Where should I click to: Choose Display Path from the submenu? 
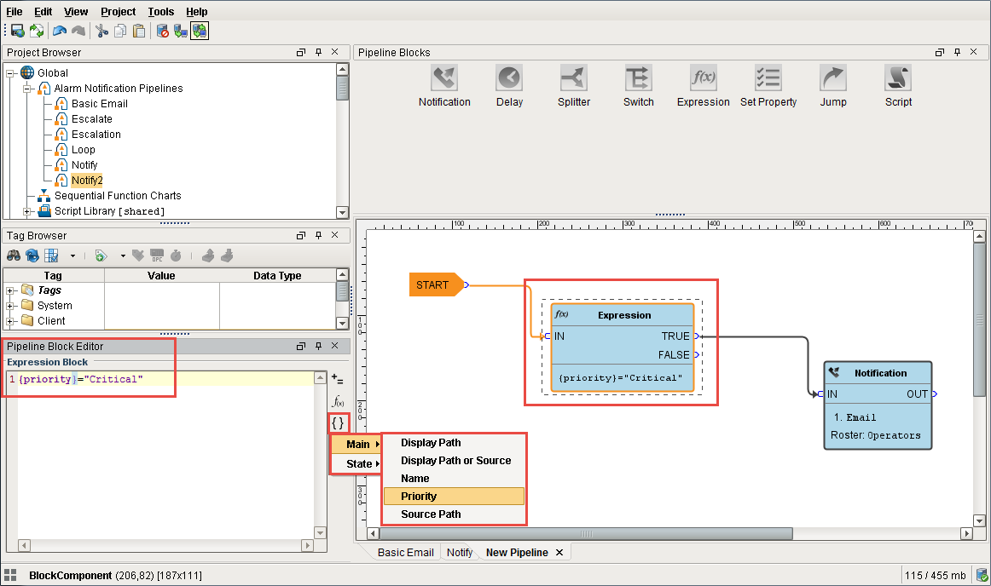[x=454, y=443]
